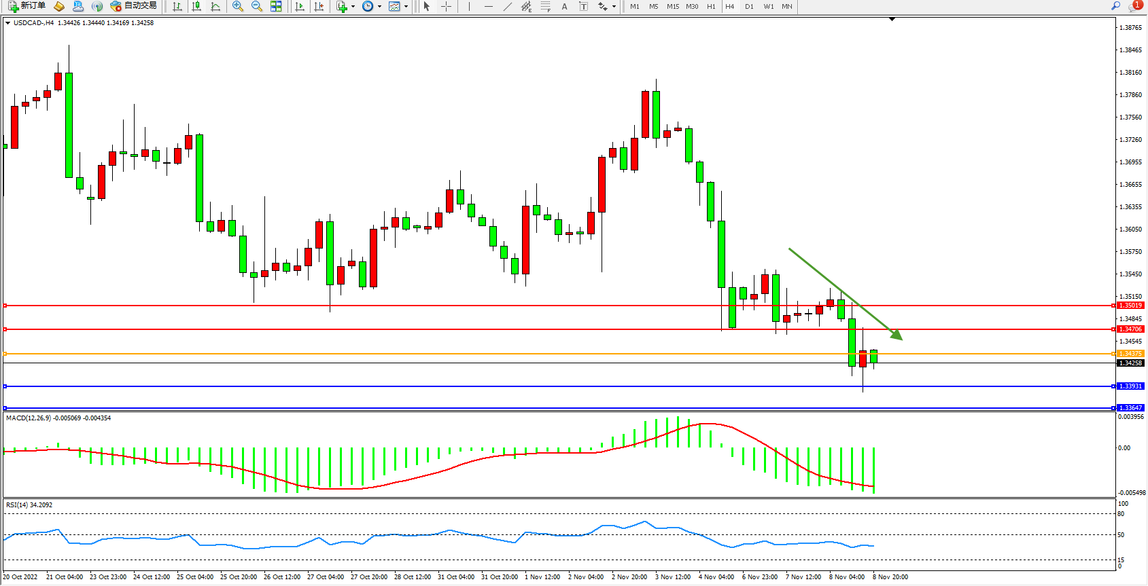Open the indicators list dropdown arrow
This screenshot has width=1148, height=586.
(353, 7)
